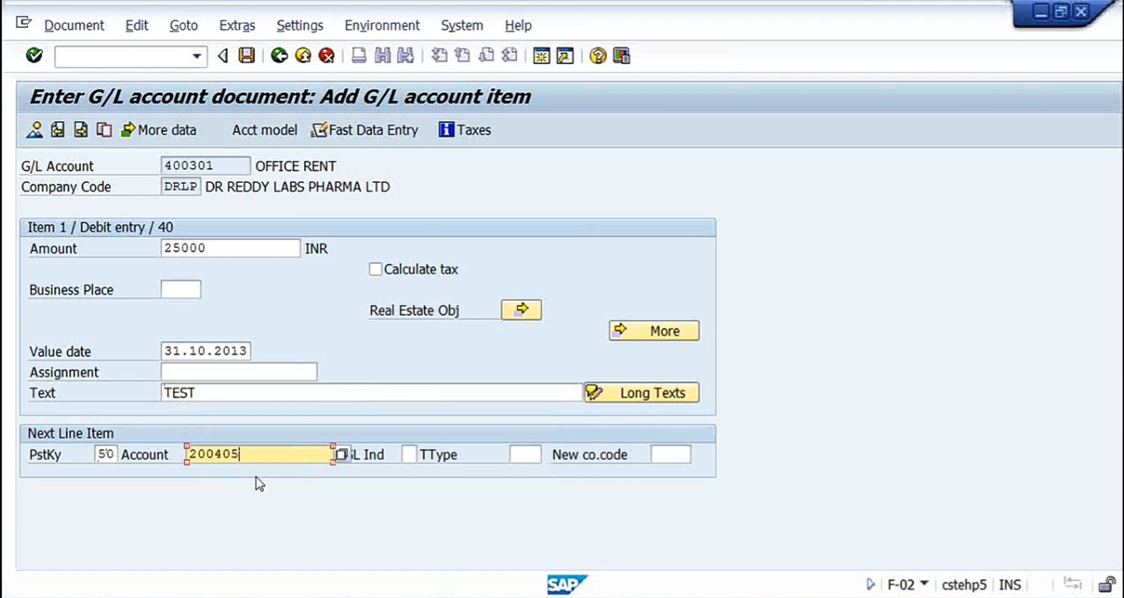
Task: Click the Print icon in standard toolbar
Action: pyautogui.click(x=359, y=55)
